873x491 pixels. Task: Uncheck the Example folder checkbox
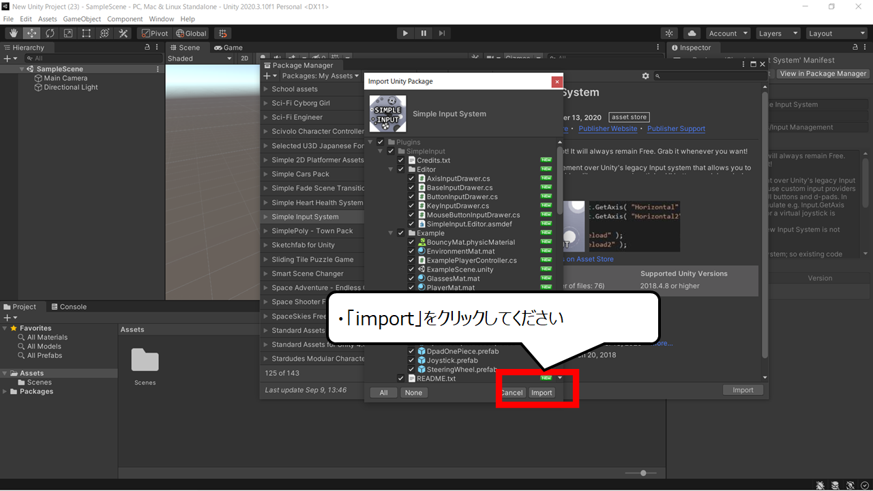click(x=401, y=233)
